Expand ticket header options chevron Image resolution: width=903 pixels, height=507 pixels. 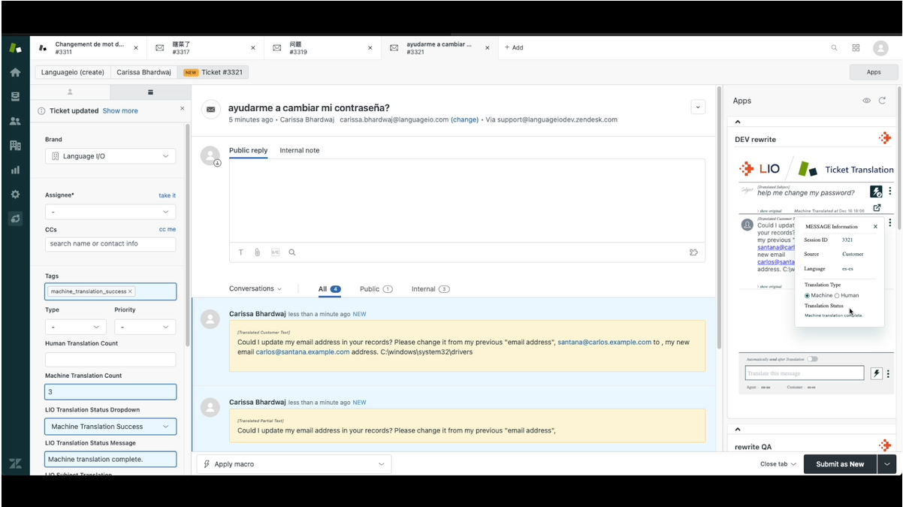point(698,107)
